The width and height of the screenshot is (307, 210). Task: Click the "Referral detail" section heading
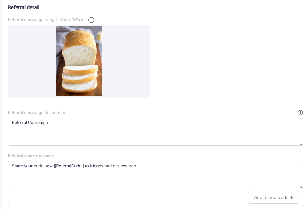pyautogui.click(x=24, y=7)
